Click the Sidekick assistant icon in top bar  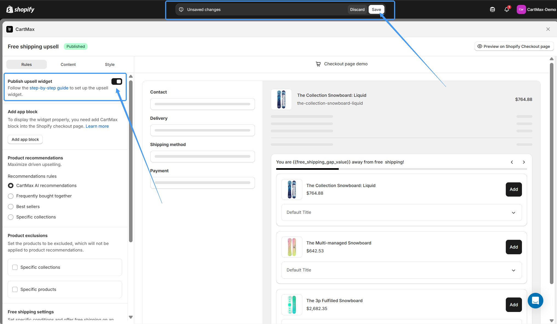(492, 10)
